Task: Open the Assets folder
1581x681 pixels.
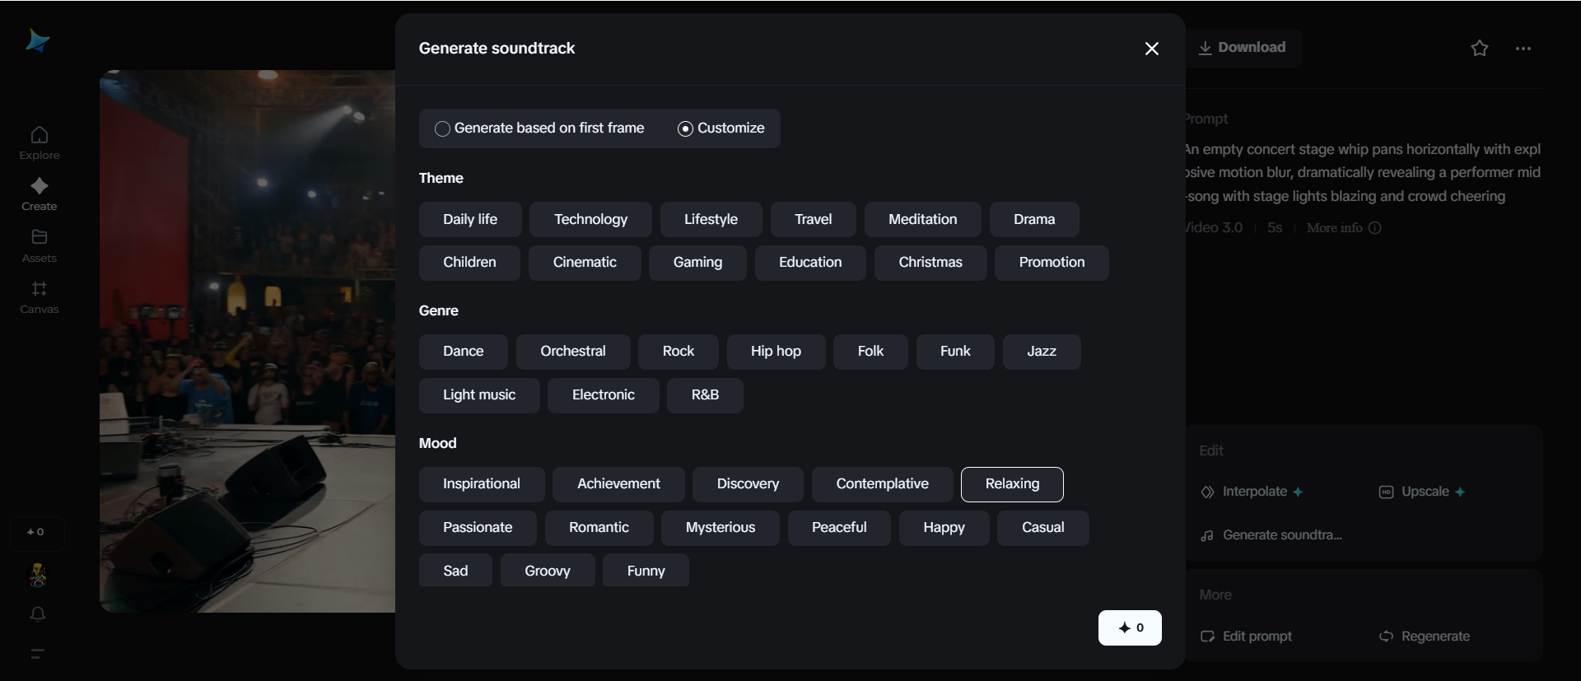Action: (40, 245)
